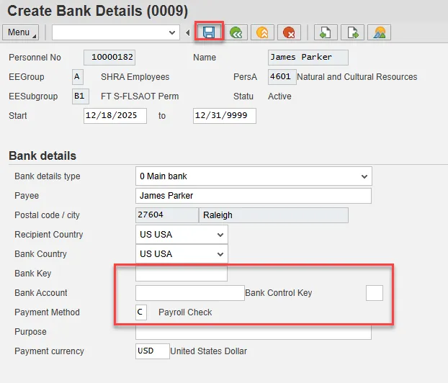The image size is (448, 383).
Task: Click the Payroll Check text
Action: pos(185,312)
